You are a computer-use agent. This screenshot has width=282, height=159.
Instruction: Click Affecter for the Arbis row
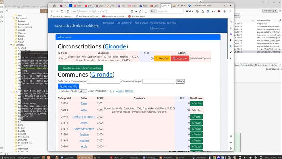[x=197, y=146]
